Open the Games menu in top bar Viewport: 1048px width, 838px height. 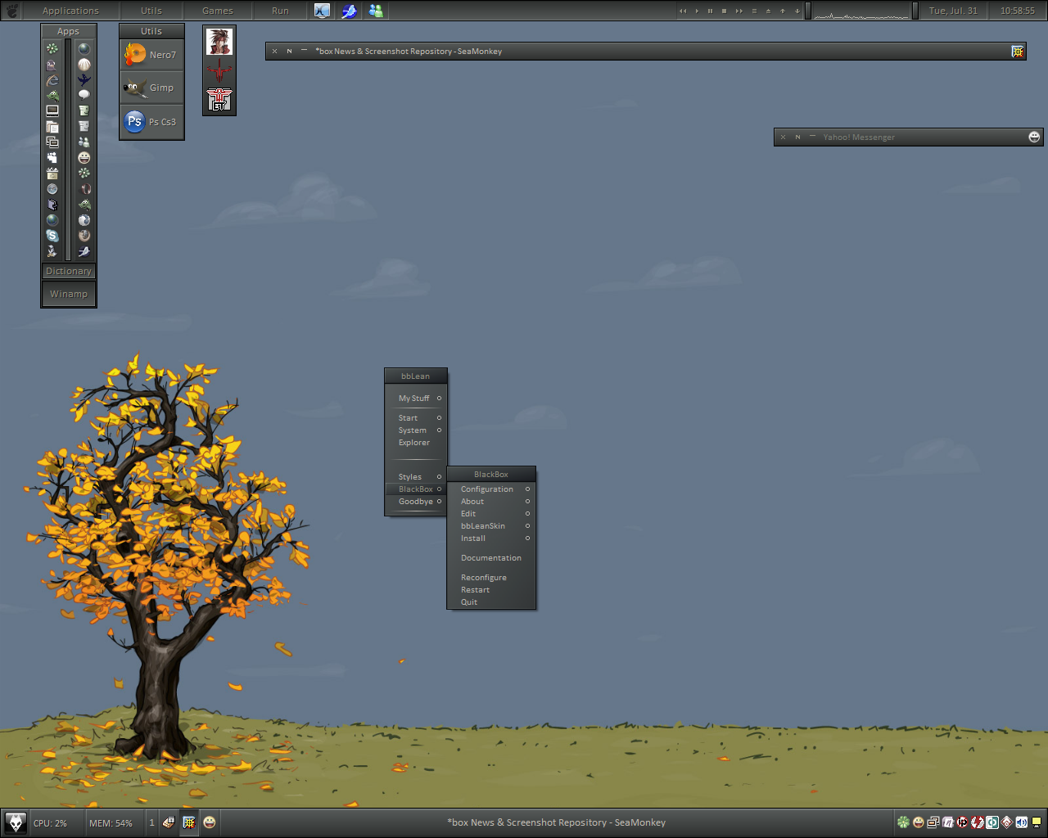pyautogui.click(x=218, y=11)
